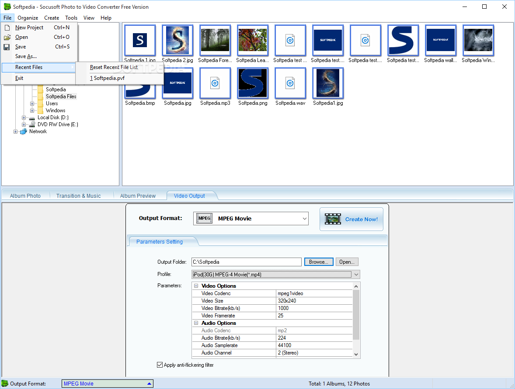Open the Create menu

tap(52, 18)
